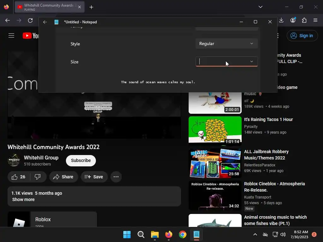Go forward one page in Firefox

[19, 20]
